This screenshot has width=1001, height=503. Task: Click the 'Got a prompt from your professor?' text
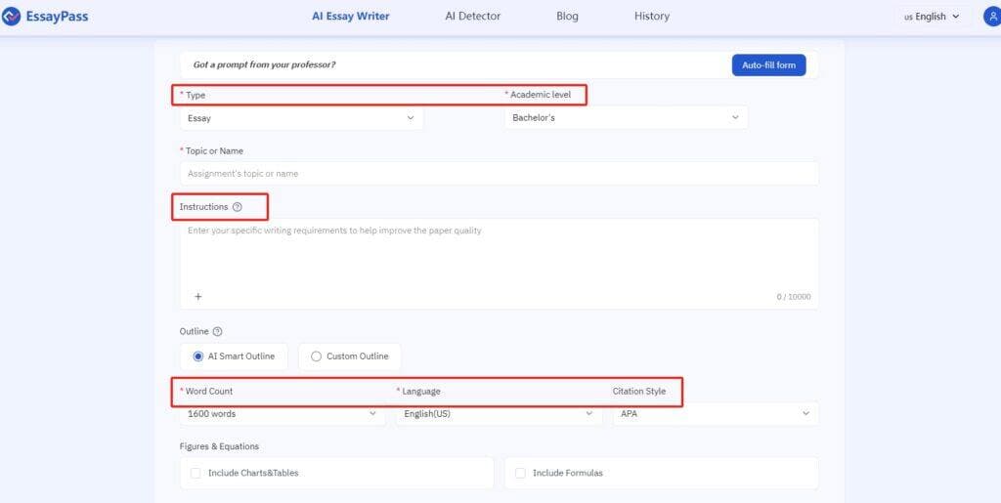click(264, 65)
